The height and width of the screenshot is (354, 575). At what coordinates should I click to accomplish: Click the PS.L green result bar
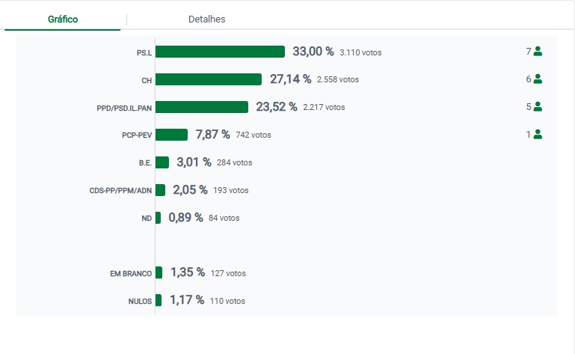[x=220, y=52]
